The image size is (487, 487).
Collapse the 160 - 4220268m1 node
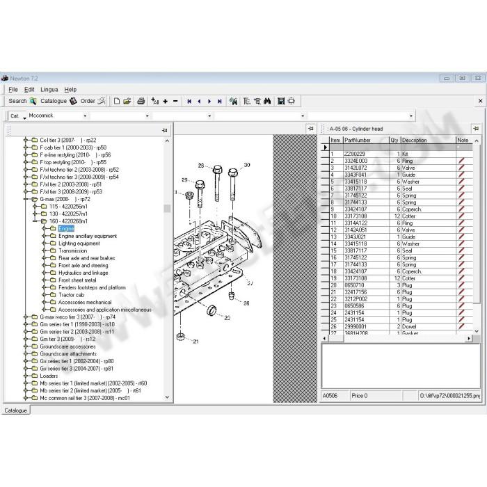[x=35, y=221]
